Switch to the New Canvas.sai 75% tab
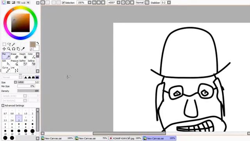The height and width of the screenshot is (141, 250). 91,138
